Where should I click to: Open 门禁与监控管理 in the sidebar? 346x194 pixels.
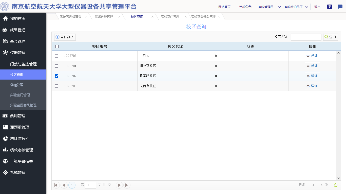[x=23, y=64]
